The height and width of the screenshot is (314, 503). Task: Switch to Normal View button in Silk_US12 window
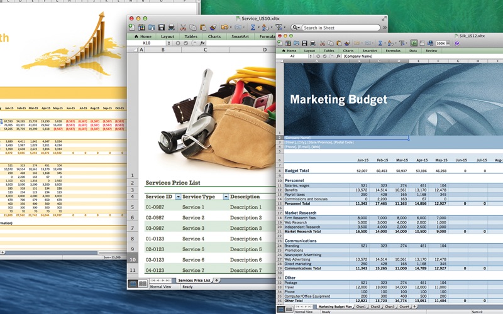[x=280, y=309]
